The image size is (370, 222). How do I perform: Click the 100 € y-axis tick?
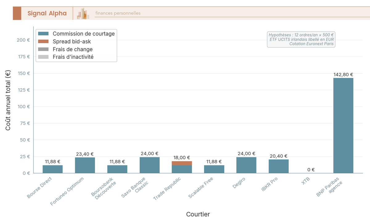click(x=24, y=107)
